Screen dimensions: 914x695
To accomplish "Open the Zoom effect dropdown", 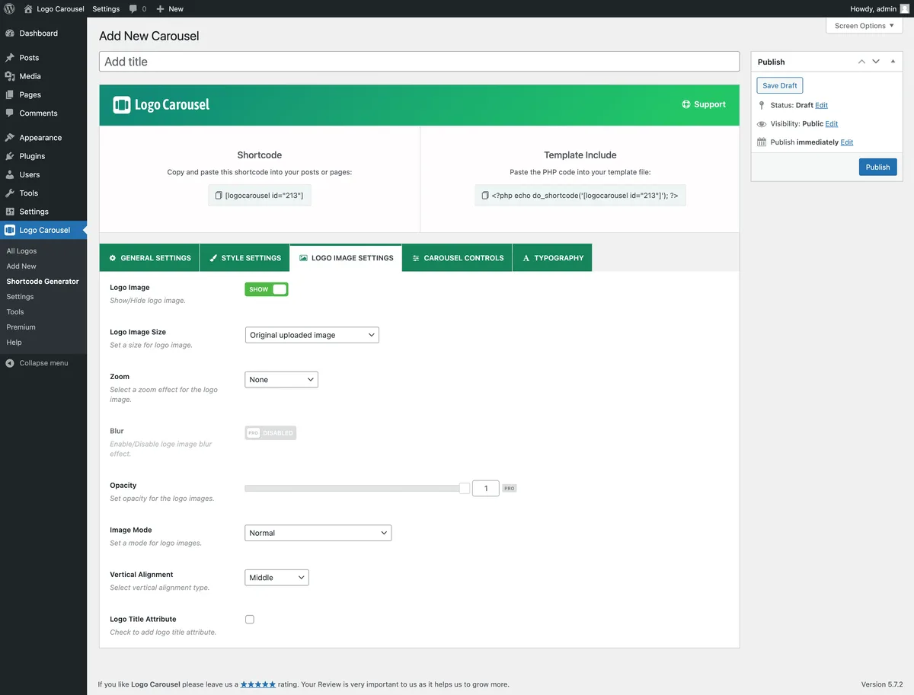I will (x=281, y=379).
